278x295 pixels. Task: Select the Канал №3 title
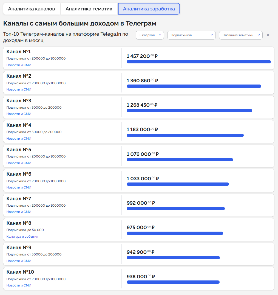pos(19,101)
